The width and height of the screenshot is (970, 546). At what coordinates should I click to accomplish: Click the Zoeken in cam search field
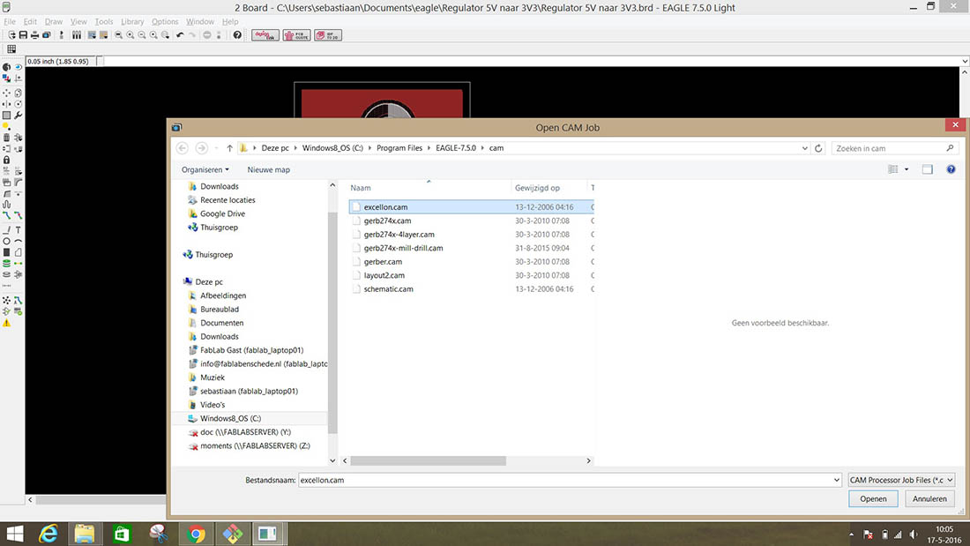894,148
